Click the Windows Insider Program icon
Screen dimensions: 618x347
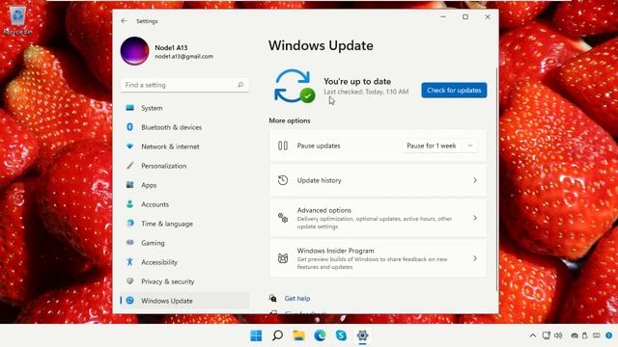283,258
